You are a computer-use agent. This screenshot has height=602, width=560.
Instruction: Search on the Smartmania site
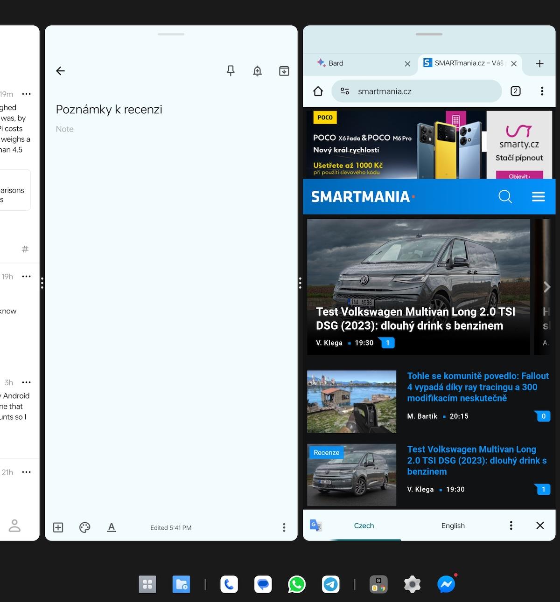505,197
